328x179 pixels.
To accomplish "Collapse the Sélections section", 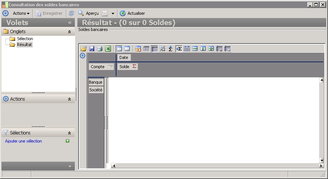I will 69,133.
